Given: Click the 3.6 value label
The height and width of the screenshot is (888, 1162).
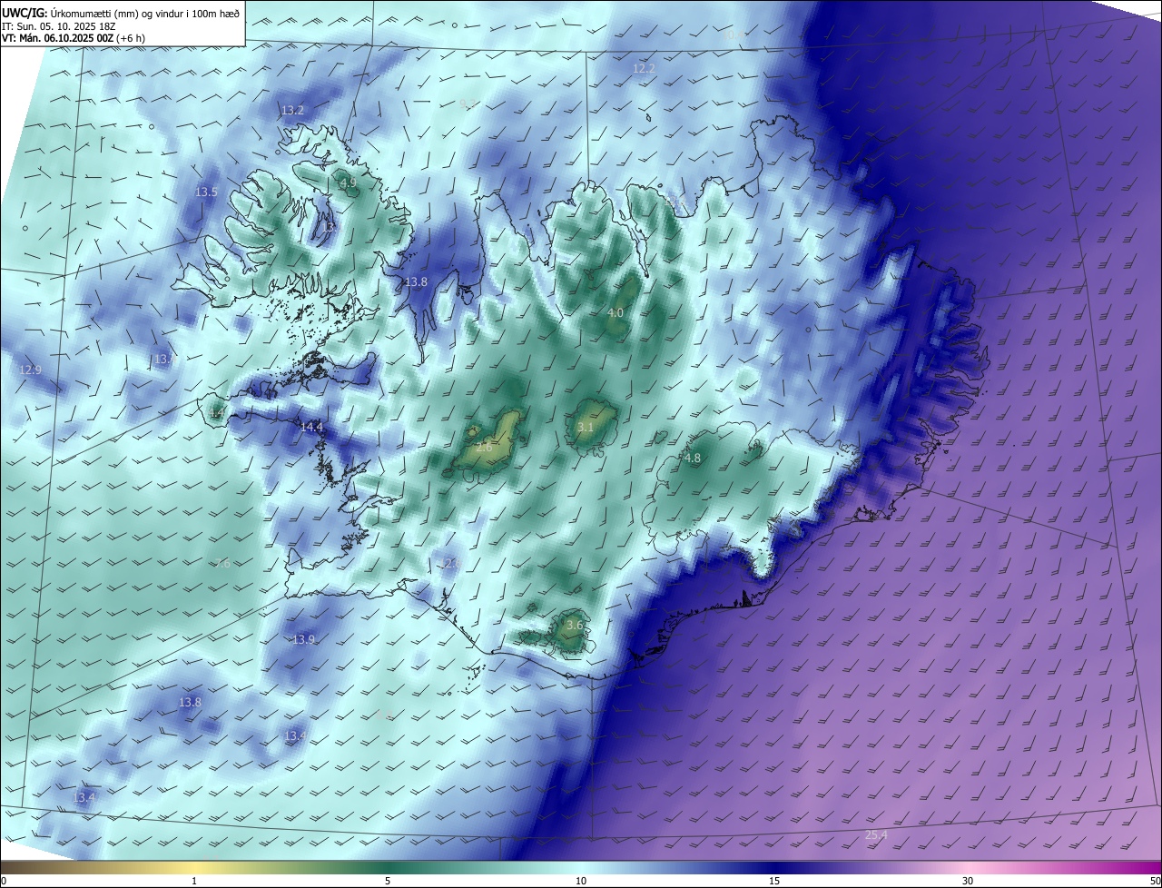Looking at the screenshot, I should [x=575, y=625].
